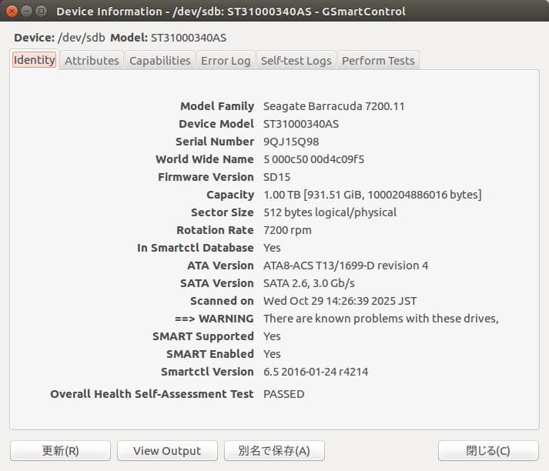Open the Capabilities tab
Image resolution: width=549 pixels, height=471 pixels.
point(160,61)
